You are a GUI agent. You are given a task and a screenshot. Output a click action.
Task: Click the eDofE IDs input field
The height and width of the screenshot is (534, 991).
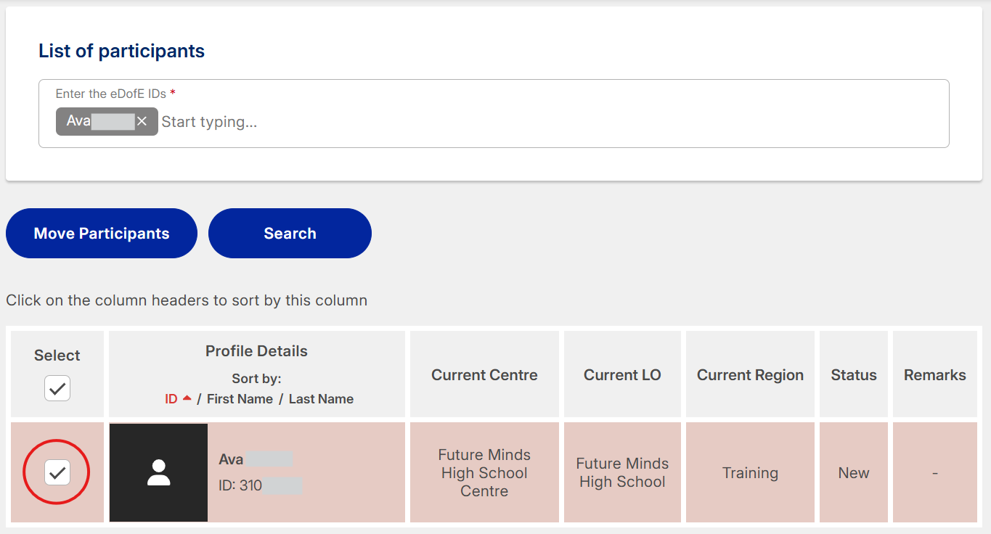click(494, 113)
